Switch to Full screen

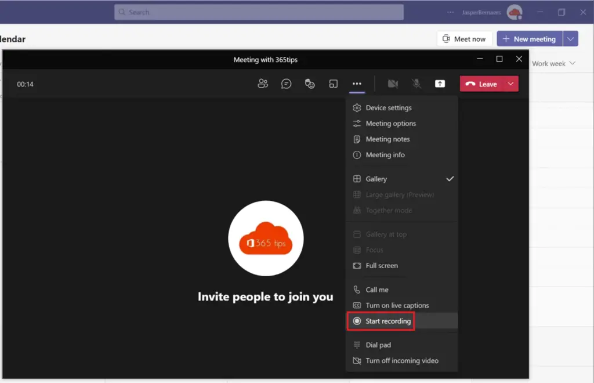[401, 266]
